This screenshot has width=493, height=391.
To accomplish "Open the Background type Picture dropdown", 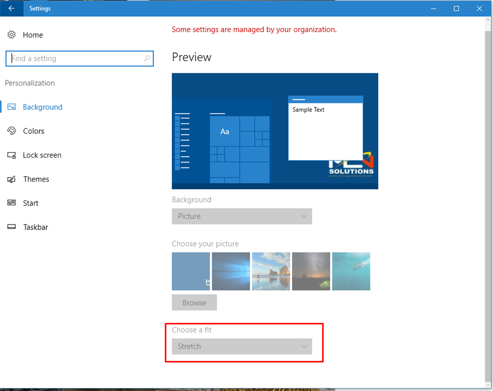I will [242, 216].
